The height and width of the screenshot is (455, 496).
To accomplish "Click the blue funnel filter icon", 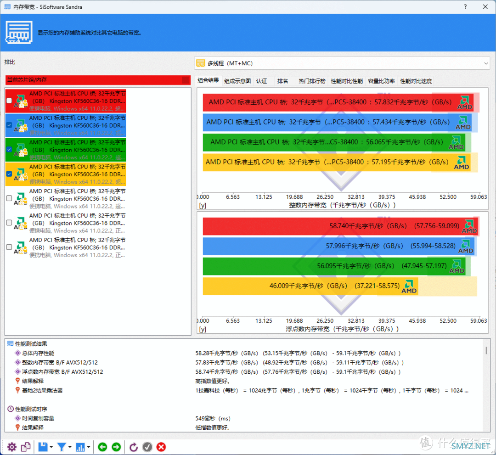I will (x=62, y=447).
